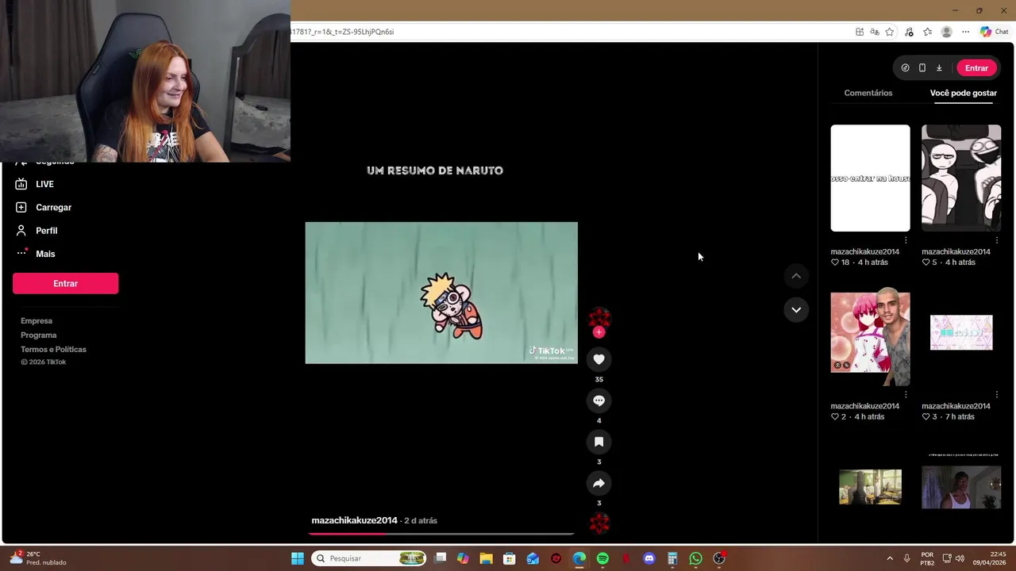Screen dimensions: 1016x571
Task: Save the video with the bookmark icon
Action: [599, 442]
